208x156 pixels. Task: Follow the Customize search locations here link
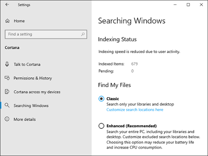tap(135, 110)
